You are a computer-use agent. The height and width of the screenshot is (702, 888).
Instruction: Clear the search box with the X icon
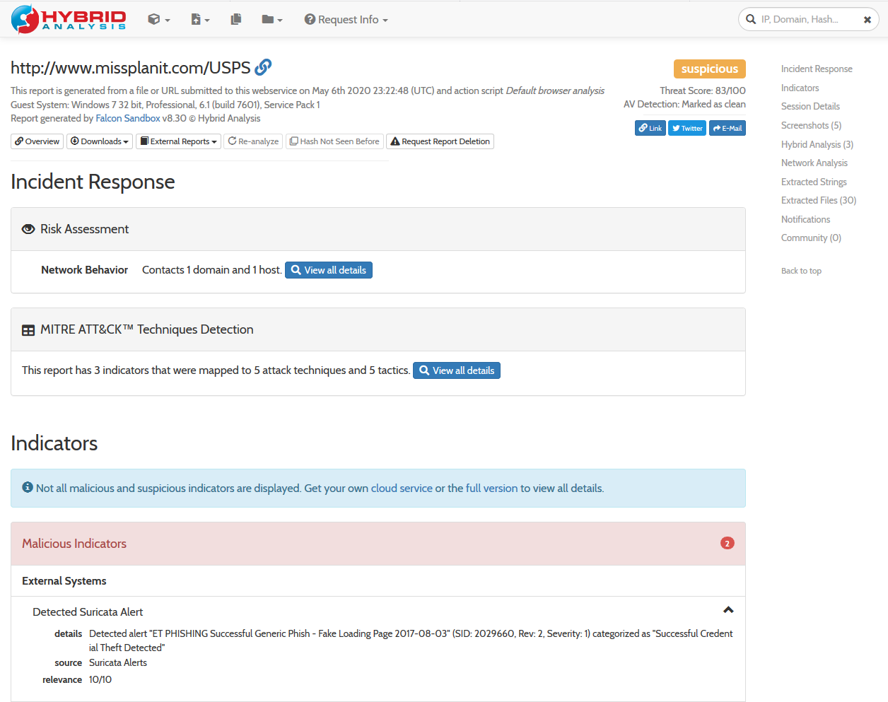(867, 20)
